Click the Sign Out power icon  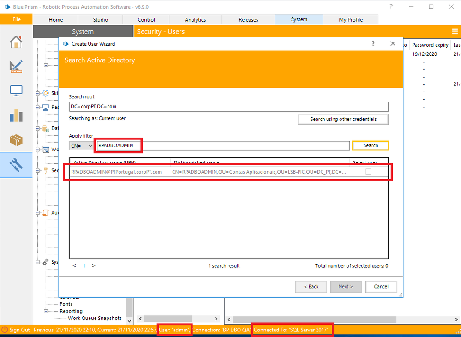tap(5, 330)
